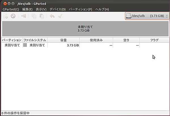The width and height of the screenshot is (170, 116).
Task: Select the unallocated 3.73 GiB graphical block
Action: 85,29
